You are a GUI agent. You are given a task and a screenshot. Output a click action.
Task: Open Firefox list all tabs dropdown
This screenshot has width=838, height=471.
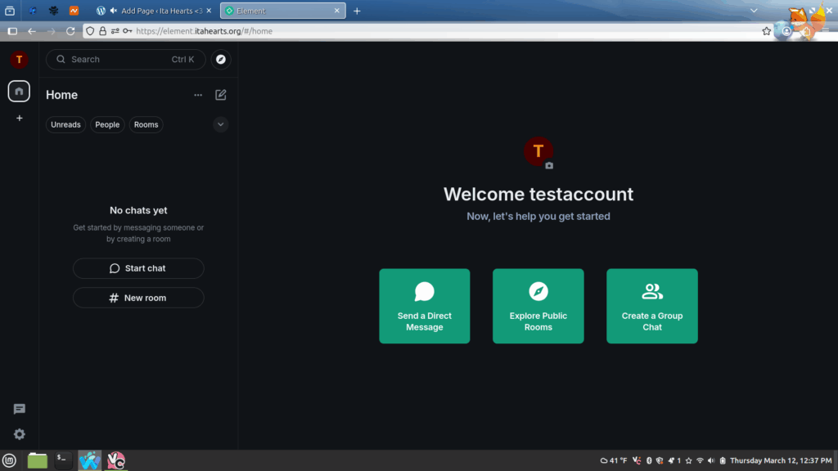coord(753,11)
